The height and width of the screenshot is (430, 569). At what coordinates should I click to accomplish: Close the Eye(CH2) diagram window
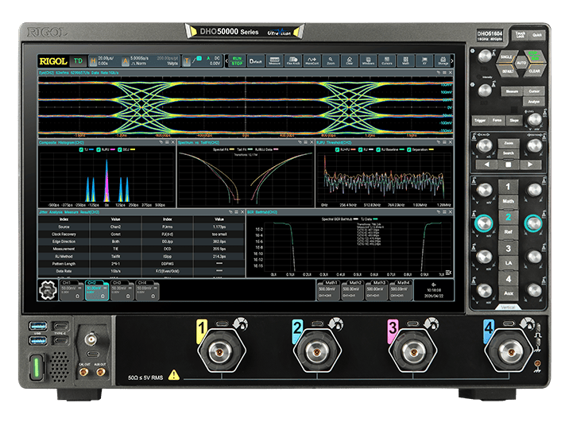(451, 72)
